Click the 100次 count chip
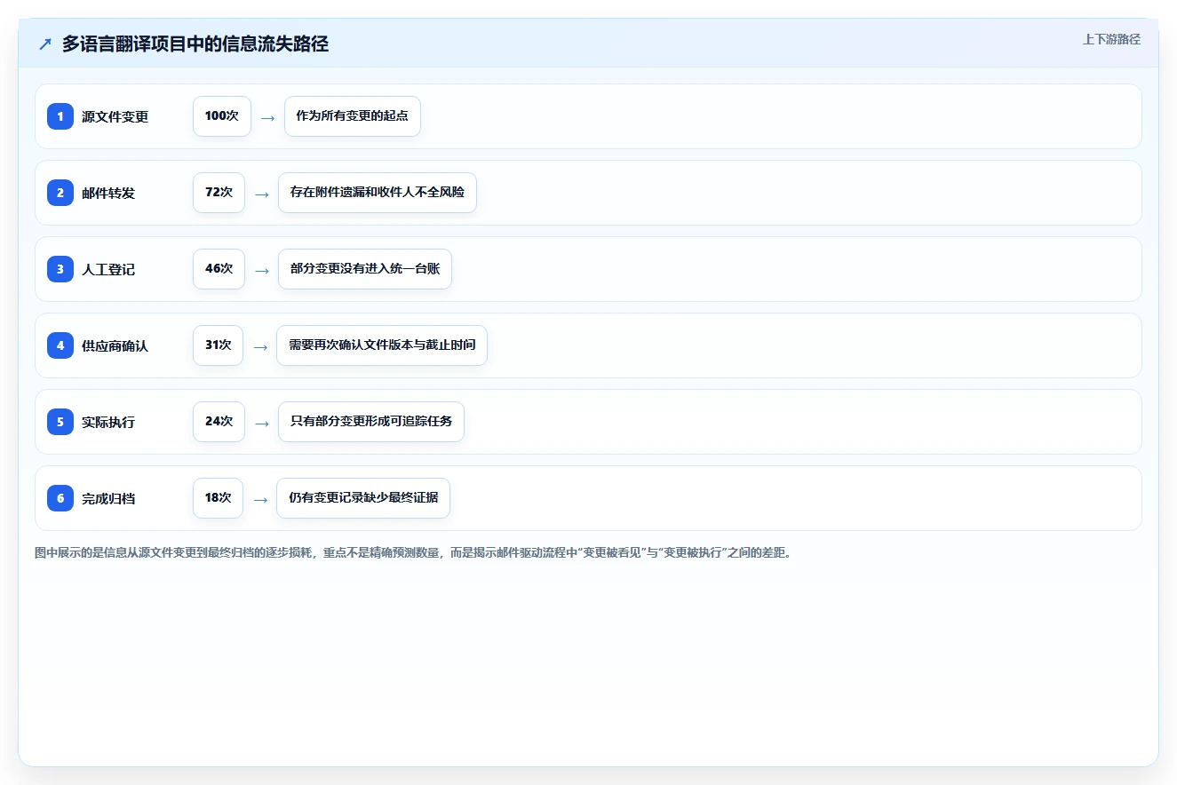1177x785 pixels. pos(222,116)
